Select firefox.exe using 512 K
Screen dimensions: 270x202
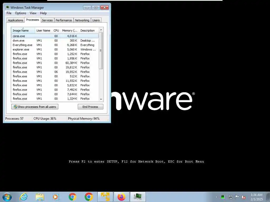[55, 76]
